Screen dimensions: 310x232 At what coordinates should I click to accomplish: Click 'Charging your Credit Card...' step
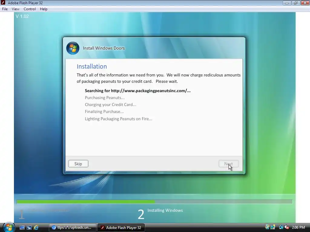(x=110, y=105)
